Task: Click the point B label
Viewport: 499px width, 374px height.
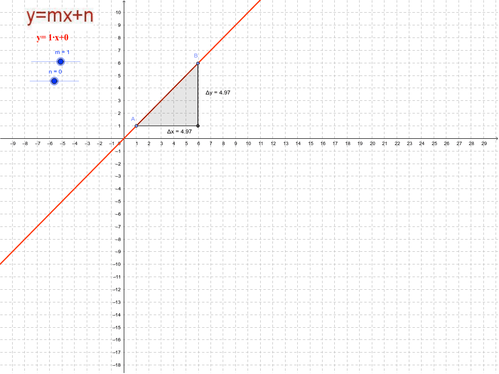Action: 196,56
